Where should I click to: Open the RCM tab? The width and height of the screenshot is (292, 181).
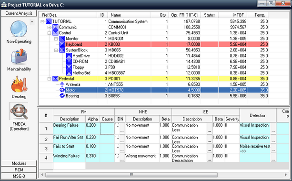[19, 170]
